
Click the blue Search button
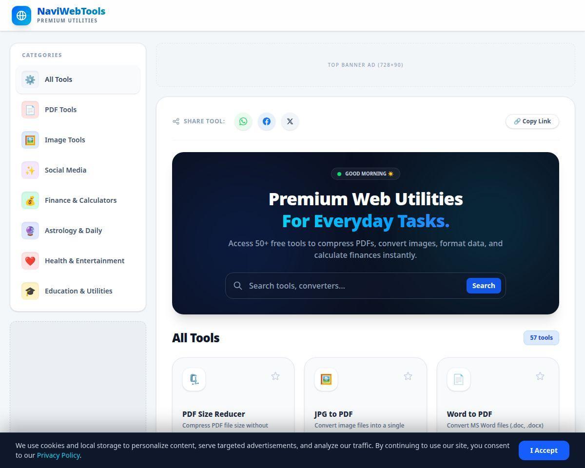(x=484, y=286)
